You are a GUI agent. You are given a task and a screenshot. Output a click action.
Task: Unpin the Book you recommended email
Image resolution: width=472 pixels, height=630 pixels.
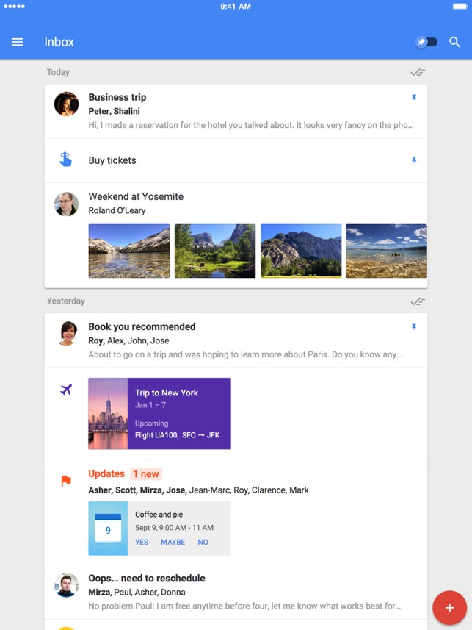pyautogui.click(x=414, y=326)
